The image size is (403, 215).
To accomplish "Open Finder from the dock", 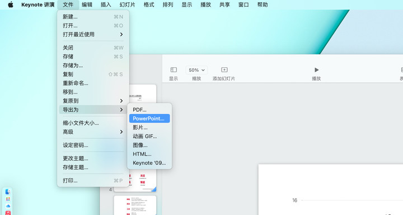I will click(x=8, y=191).
